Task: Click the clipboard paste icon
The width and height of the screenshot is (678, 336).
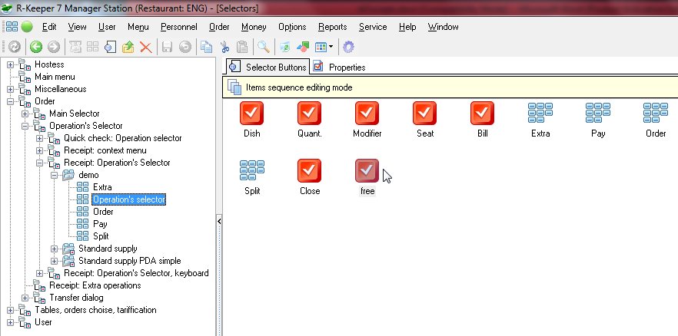Action: (242, 47)
